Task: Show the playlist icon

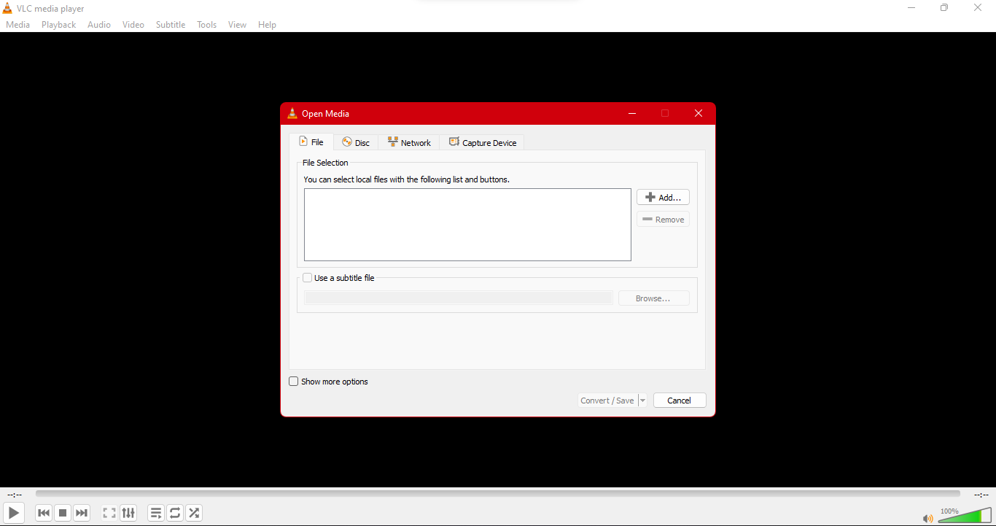Action: click(x=156, y=513)
